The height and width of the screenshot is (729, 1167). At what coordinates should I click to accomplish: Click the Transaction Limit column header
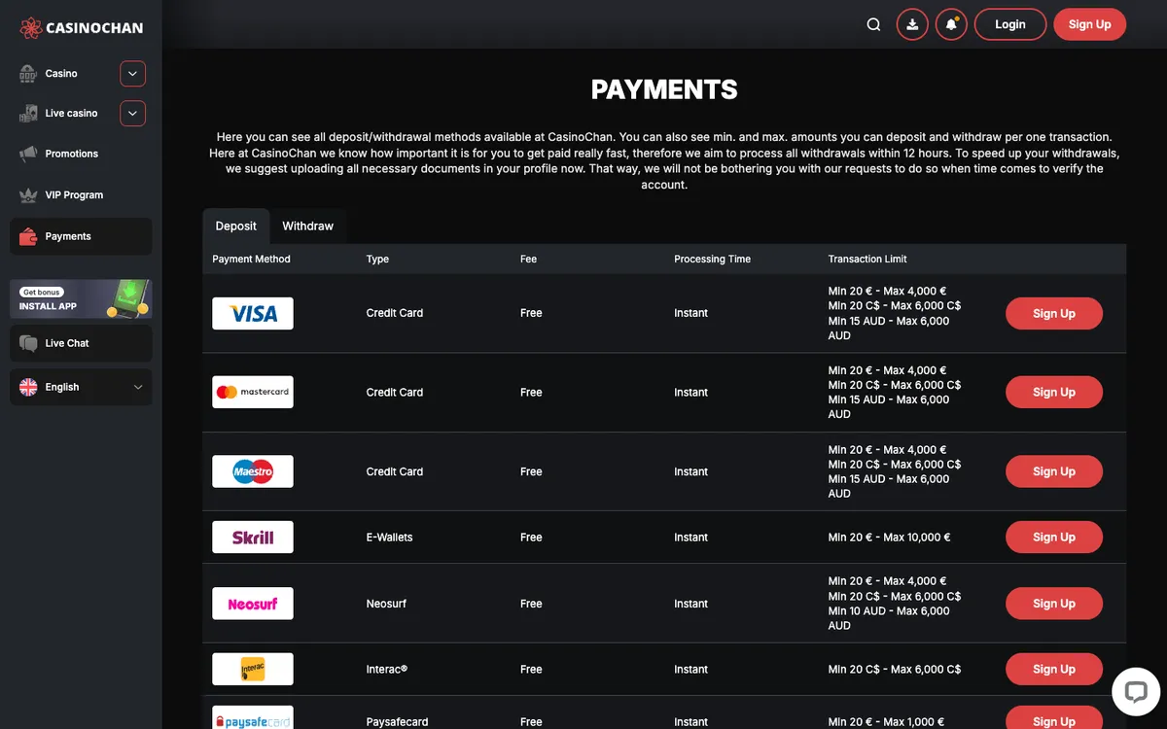[x=867, y=260]
